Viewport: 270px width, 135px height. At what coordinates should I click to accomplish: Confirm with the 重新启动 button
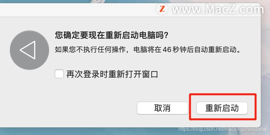click(x=222, y=108)
